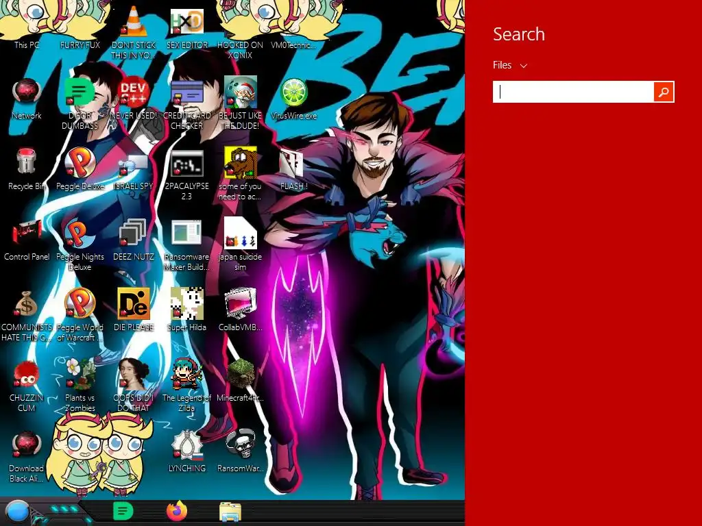Select the Plants vs Zombies shortcut

(x=80, y=385)
